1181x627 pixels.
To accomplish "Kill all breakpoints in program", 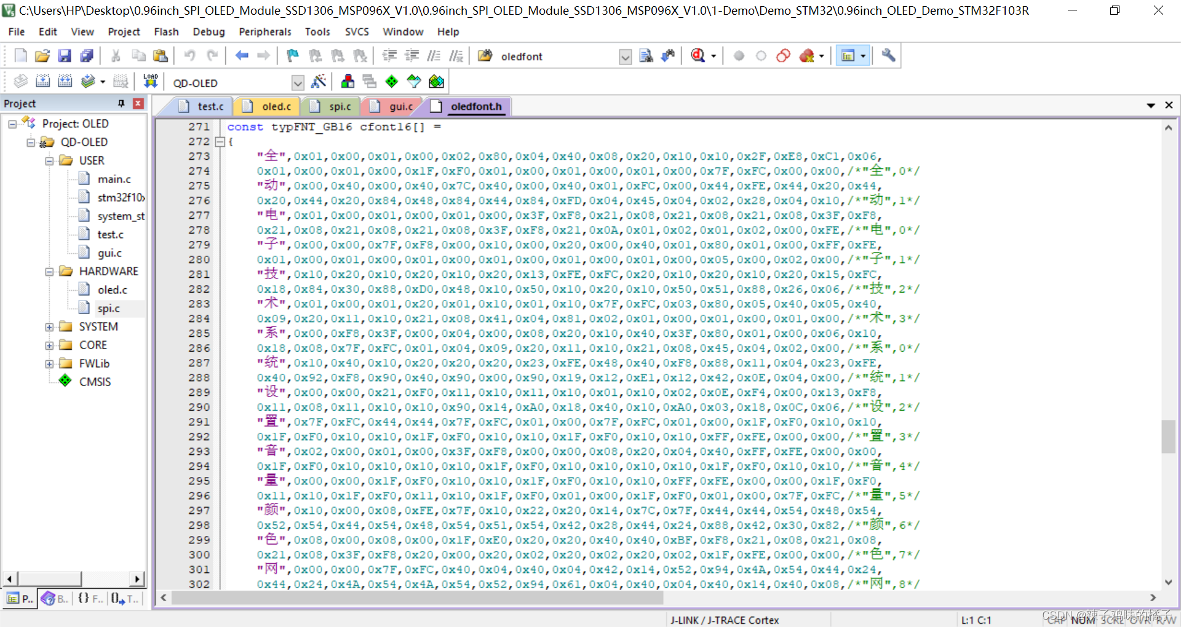I will (806, 55).
